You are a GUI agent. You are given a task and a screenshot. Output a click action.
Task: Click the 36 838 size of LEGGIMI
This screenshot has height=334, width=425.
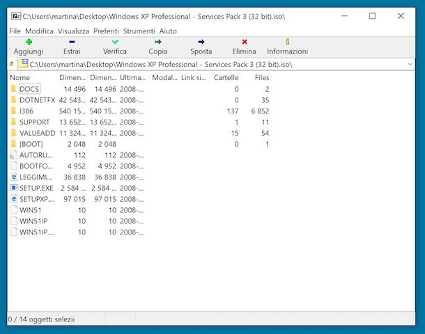coord(75,177)
